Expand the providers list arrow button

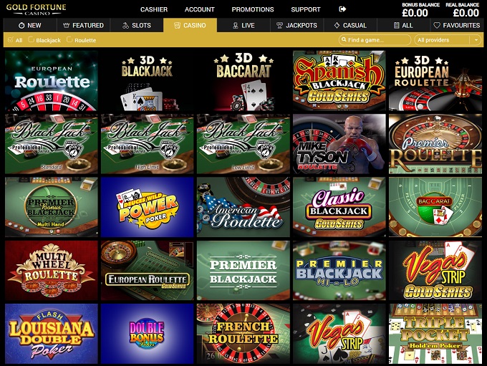(476, 40)
